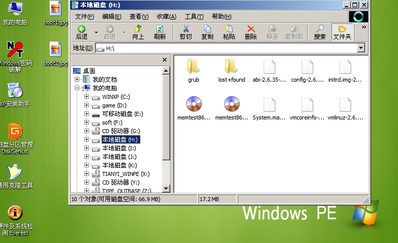398x243 pixels.
Task: Select CD 驱动器 (Y:) in the tree
Action: (x=121, y=183)
